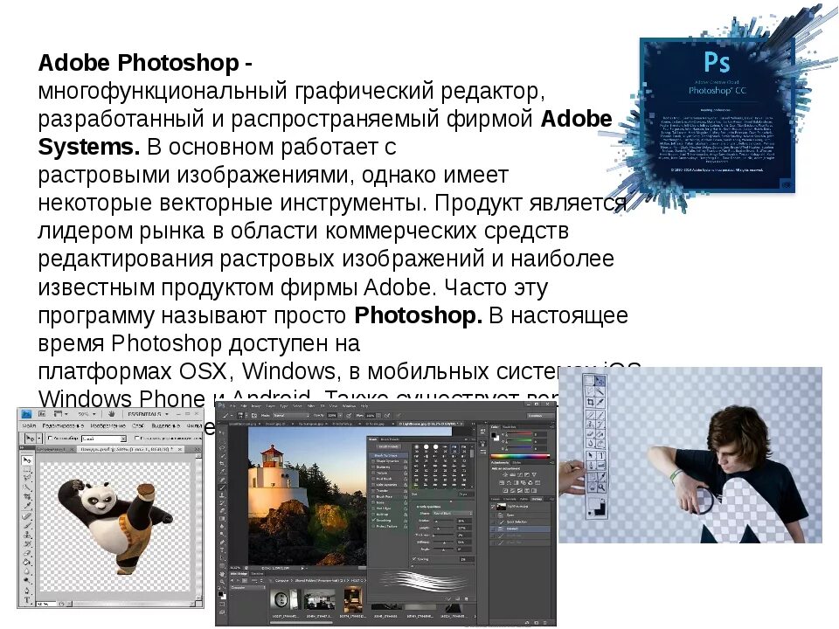
Task: Open arrange documents dropdown in panda window
Action: pyautogui.click(x=60, y=414)
